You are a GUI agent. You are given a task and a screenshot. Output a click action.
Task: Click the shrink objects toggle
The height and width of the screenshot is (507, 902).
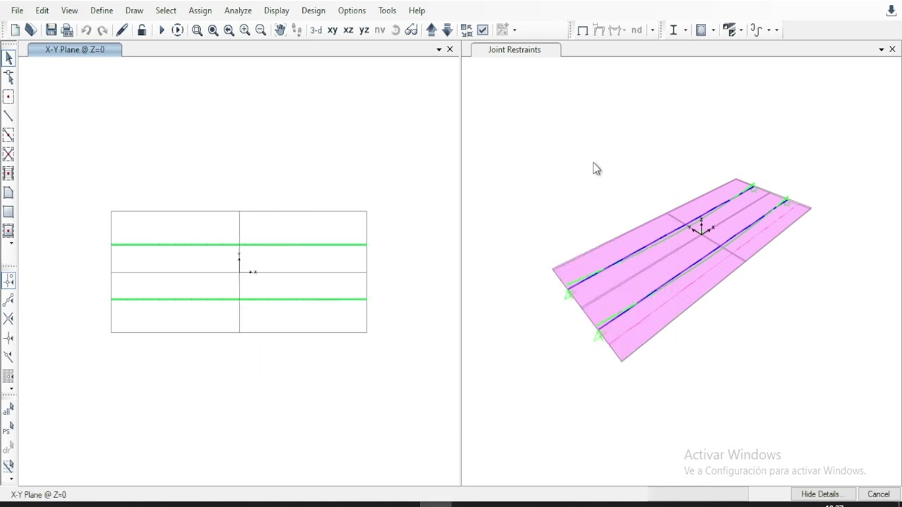[x=467, y=30]
